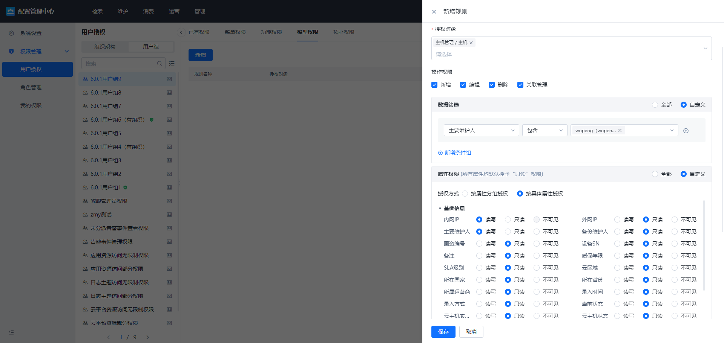Click the 配置管理中心 logo icon
Image resolution: width=724 pixels, height=343 pixels.
coord(11,11)
